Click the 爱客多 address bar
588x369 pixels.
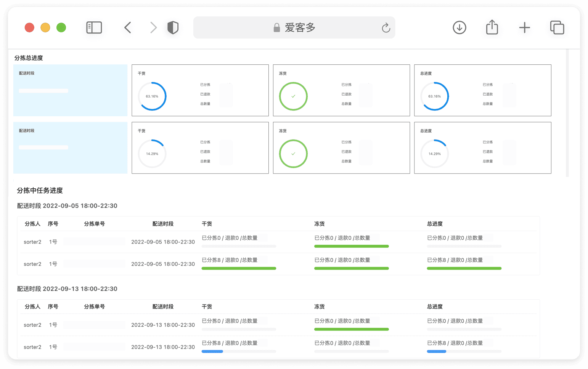pos(294,27)
